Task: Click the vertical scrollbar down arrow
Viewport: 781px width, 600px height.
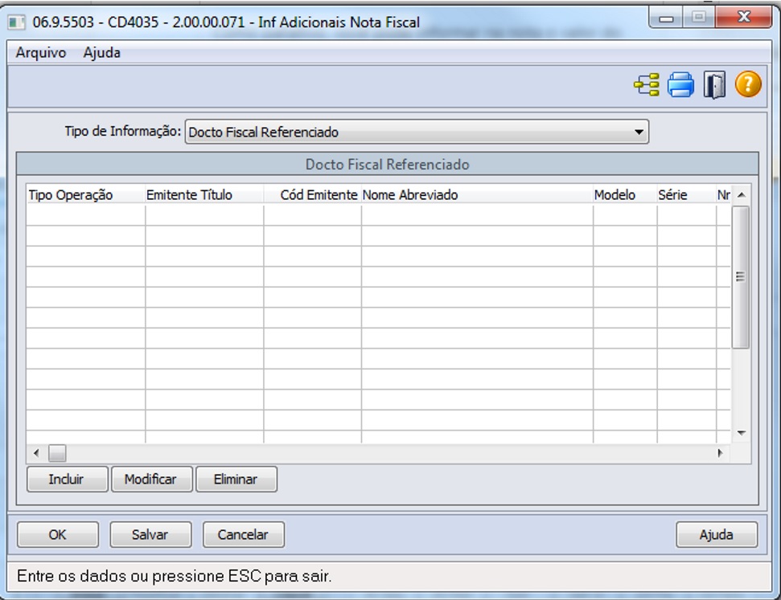Action: [741, 433]
